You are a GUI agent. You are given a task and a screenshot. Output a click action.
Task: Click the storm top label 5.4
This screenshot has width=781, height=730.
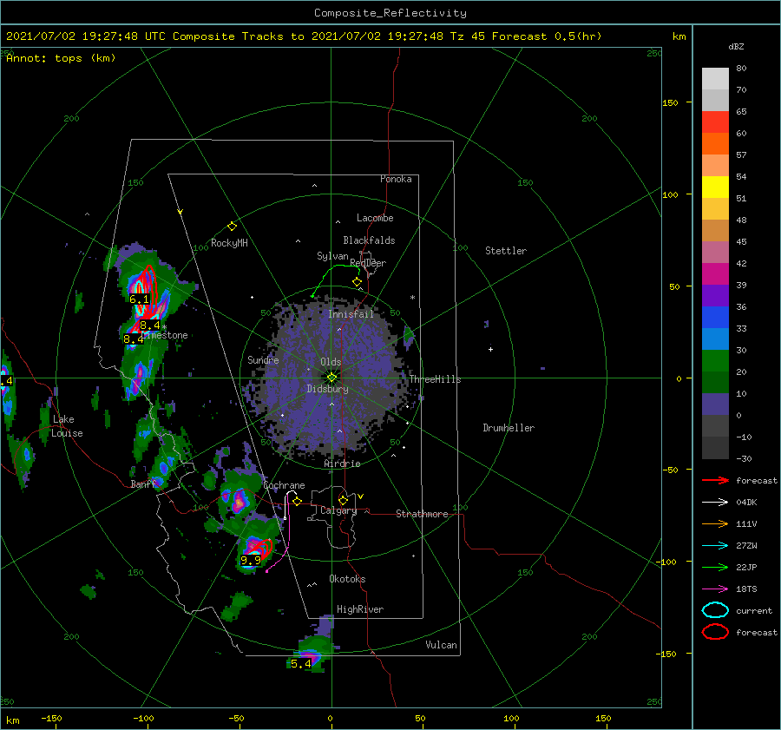point(301,663)
